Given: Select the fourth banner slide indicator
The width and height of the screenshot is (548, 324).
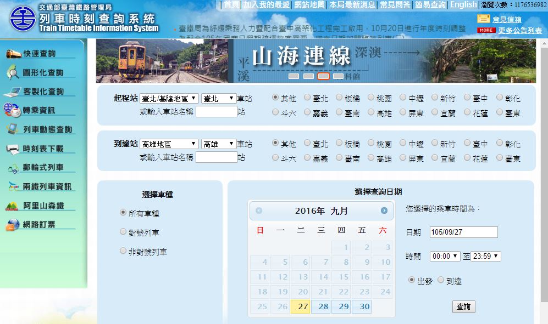Looking at the screenshot, I should [x=338, y=76].
